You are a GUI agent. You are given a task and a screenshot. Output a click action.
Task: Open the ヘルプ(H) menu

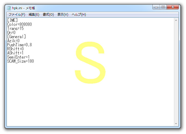pos(79,15)
